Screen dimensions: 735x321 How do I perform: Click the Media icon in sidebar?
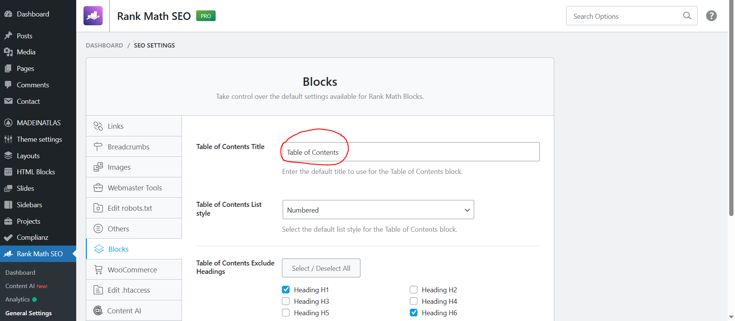pos(8,52)
